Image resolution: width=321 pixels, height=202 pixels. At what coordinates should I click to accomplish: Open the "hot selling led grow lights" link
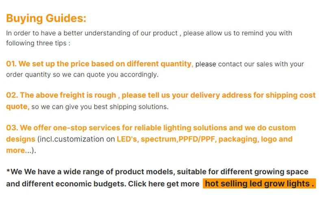[259, 183]
